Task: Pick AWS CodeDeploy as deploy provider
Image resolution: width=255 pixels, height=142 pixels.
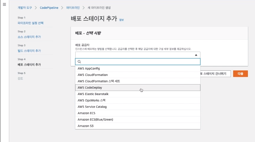Action: pos(138,87)
